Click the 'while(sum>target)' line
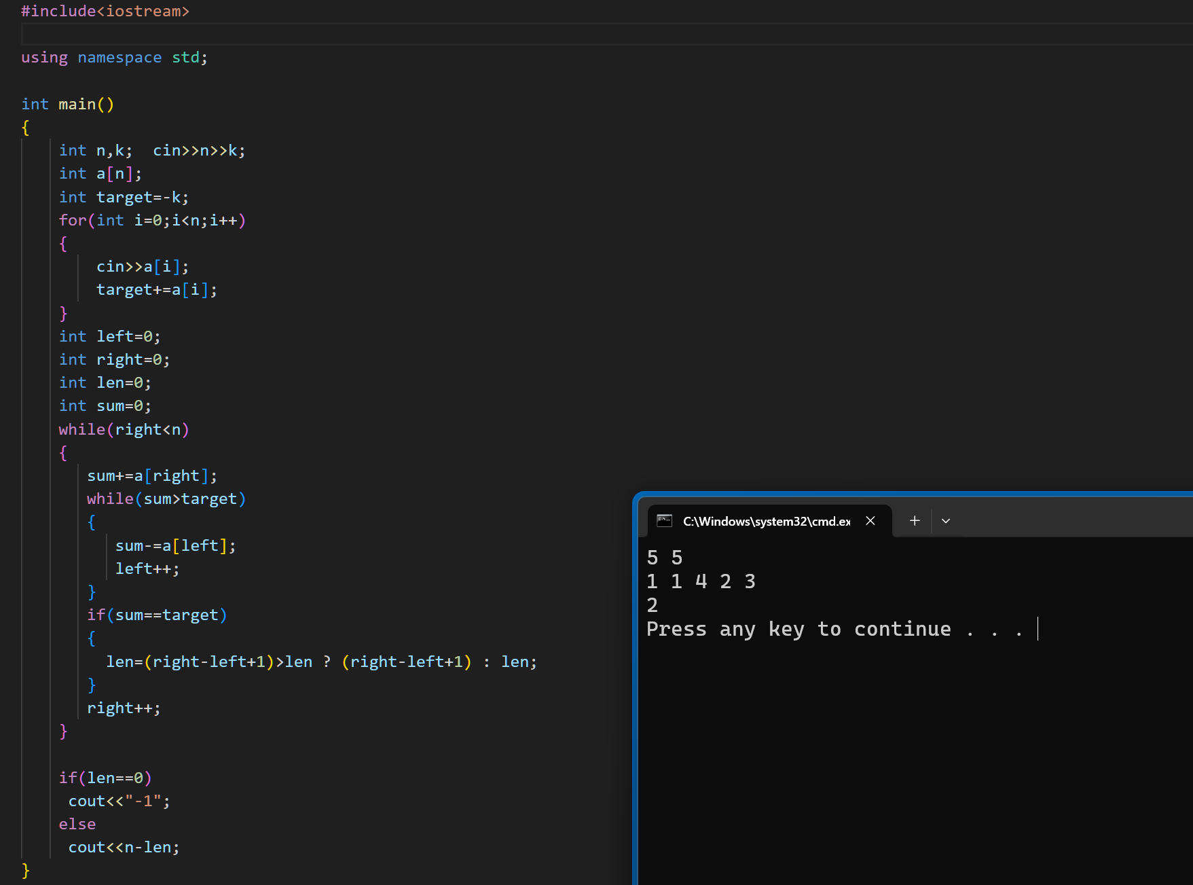 pyautogui.click(x=166, y=499)
